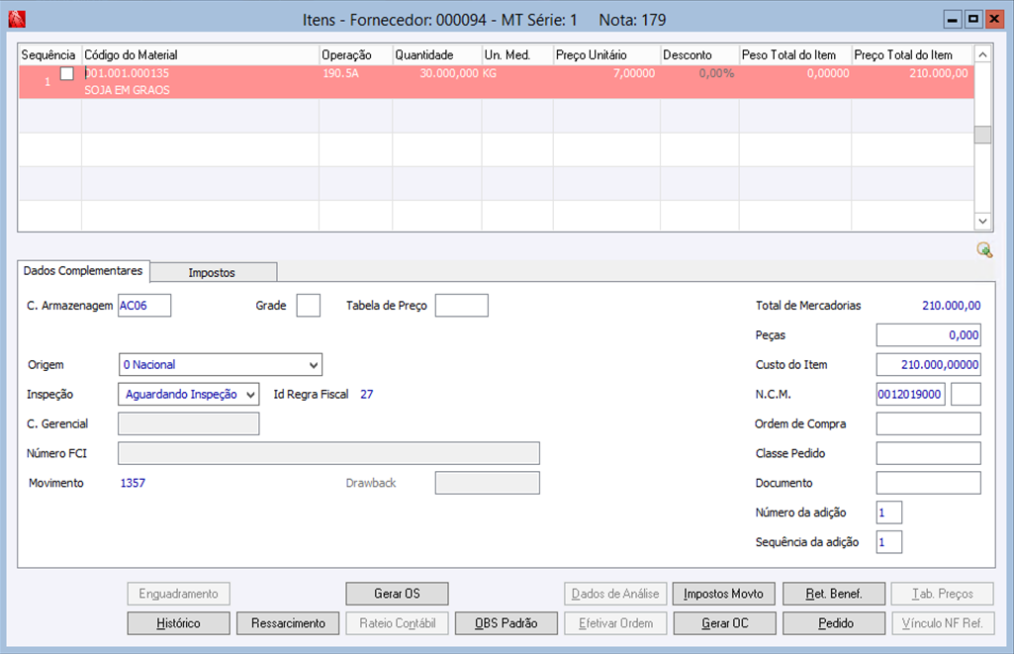Click the Desconto column header
1014x654 pixels.
(x=699, y=55)
